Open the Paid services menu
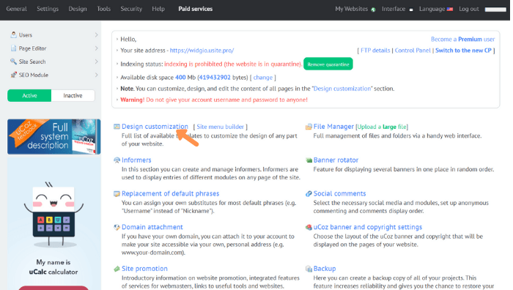The image size is (513, 290). [x=196, y=9]
